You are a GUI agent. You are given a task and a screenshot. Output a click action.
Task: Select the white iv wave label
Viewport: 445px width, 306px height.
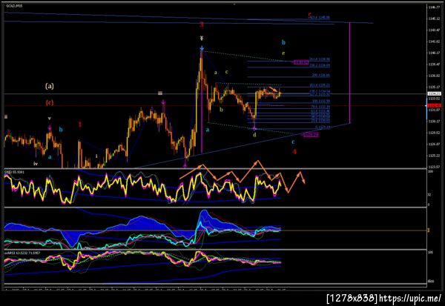tap(36, 164)
